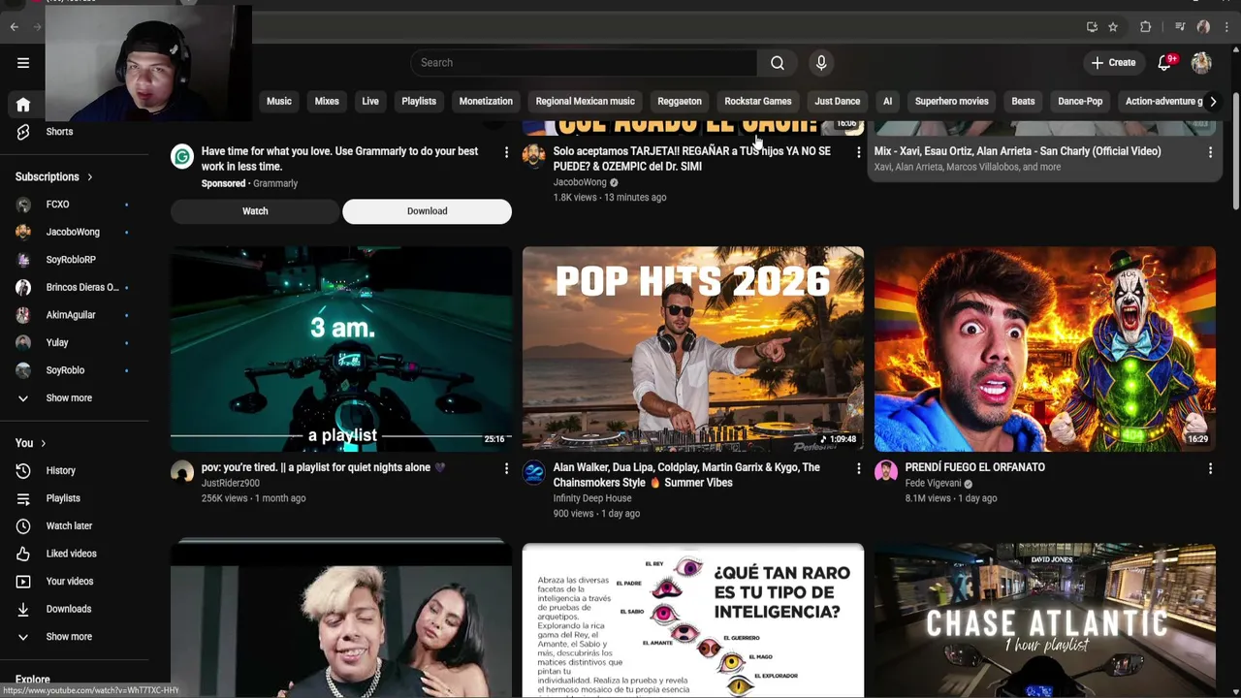Screen dimensions: 1241x698
Task: Select the Mixes chip
Action: click(327, 102)
